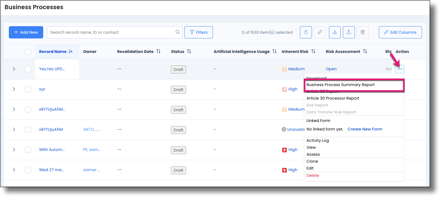This screenshot has height=197, width=440.
Task: Click the Medium risk label in third row
Action: [296, 109]
